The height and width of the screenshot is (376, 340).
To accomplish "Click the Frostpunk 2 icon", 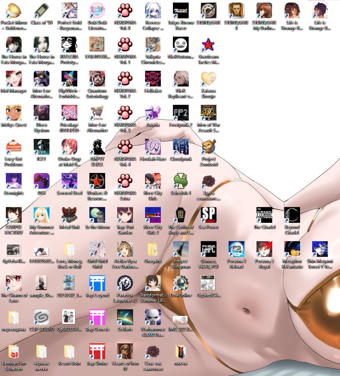I will click(181, 113).
